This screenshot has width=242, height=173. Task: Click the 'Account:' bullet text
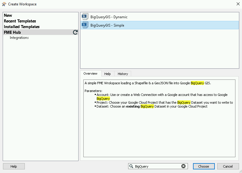(162, 97)
